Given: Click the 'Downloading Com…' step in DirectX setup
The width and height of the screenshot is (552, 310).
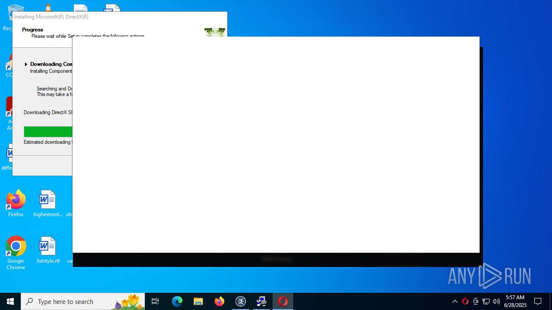Looking at the screenshot, I should click(51, 64).
